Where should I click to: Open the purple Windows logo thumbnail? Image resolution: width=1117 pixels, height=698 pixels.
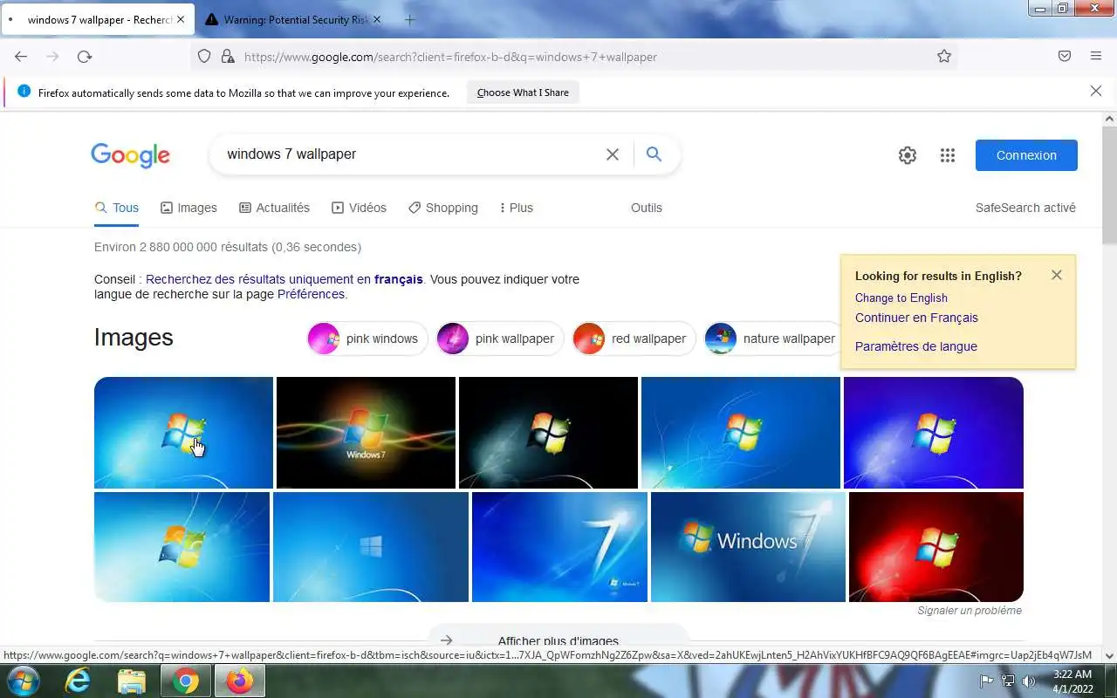point(934,433)
